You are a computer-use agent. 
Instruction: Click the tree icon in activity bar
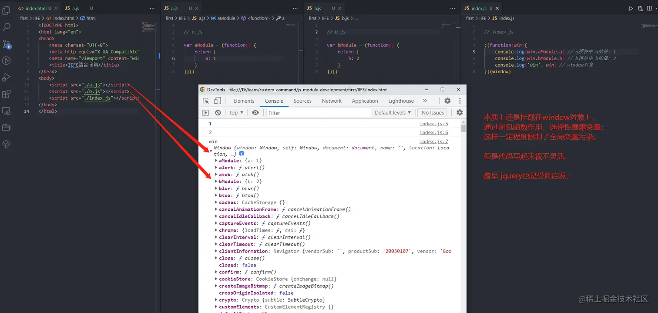(x=7, y=144)
